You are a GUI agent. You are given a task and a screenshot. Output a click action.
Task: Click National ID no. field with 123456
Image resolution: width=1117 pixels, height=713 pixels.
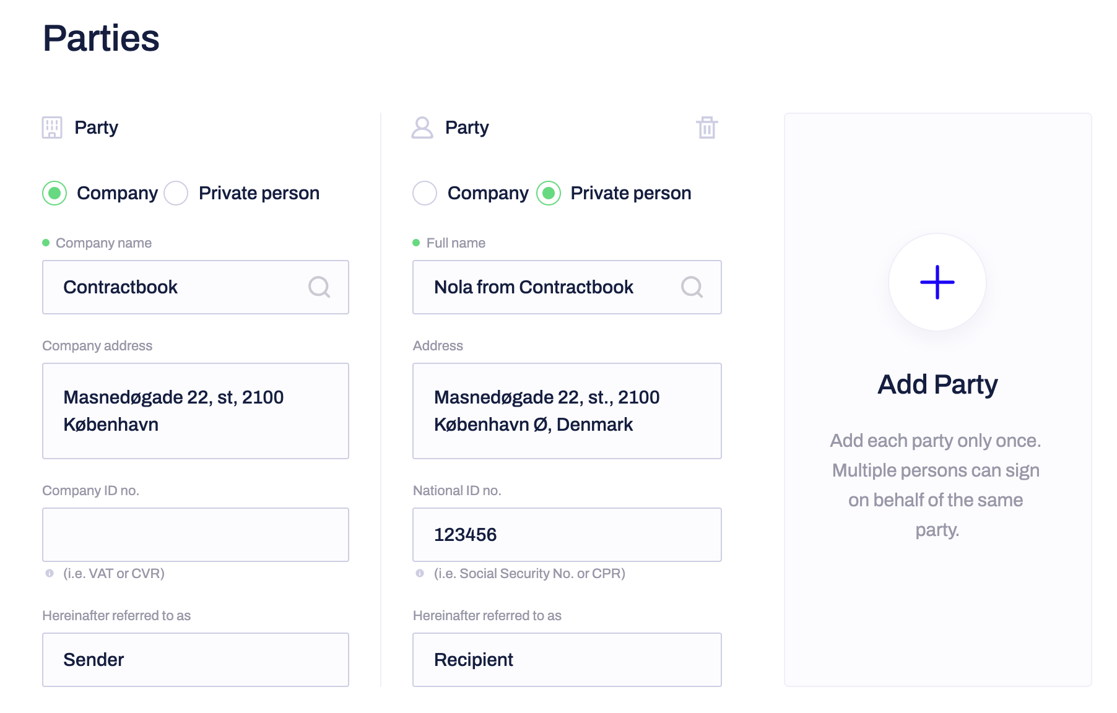point(567,535)
